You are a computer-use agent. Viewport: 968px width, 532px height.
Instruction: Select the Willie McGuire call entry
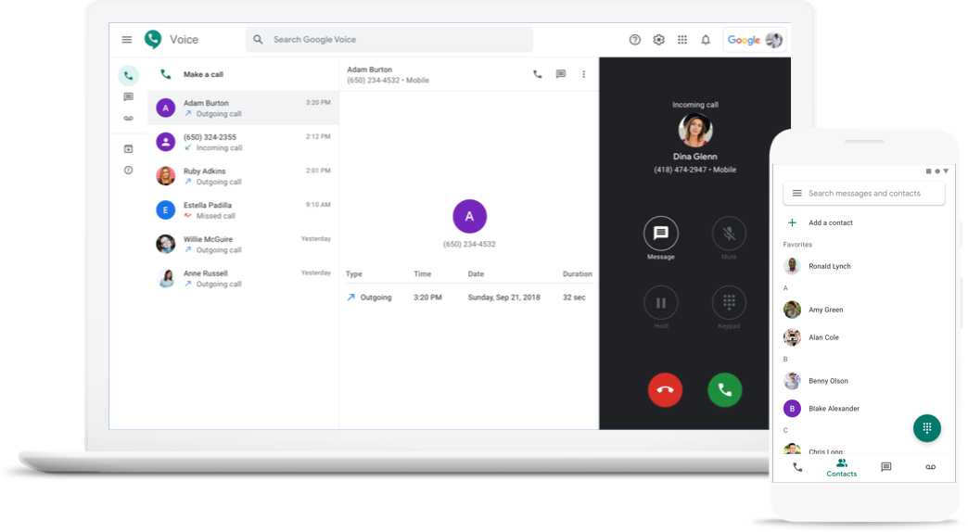pos(243,244)
